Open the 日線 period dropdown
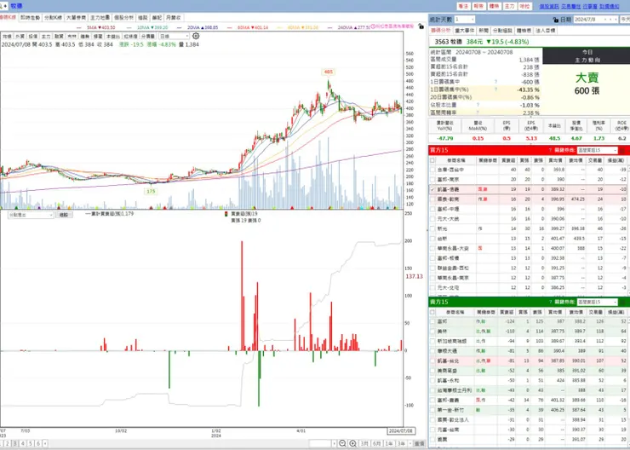Viewport: 630px width, 450px height. 174,36
